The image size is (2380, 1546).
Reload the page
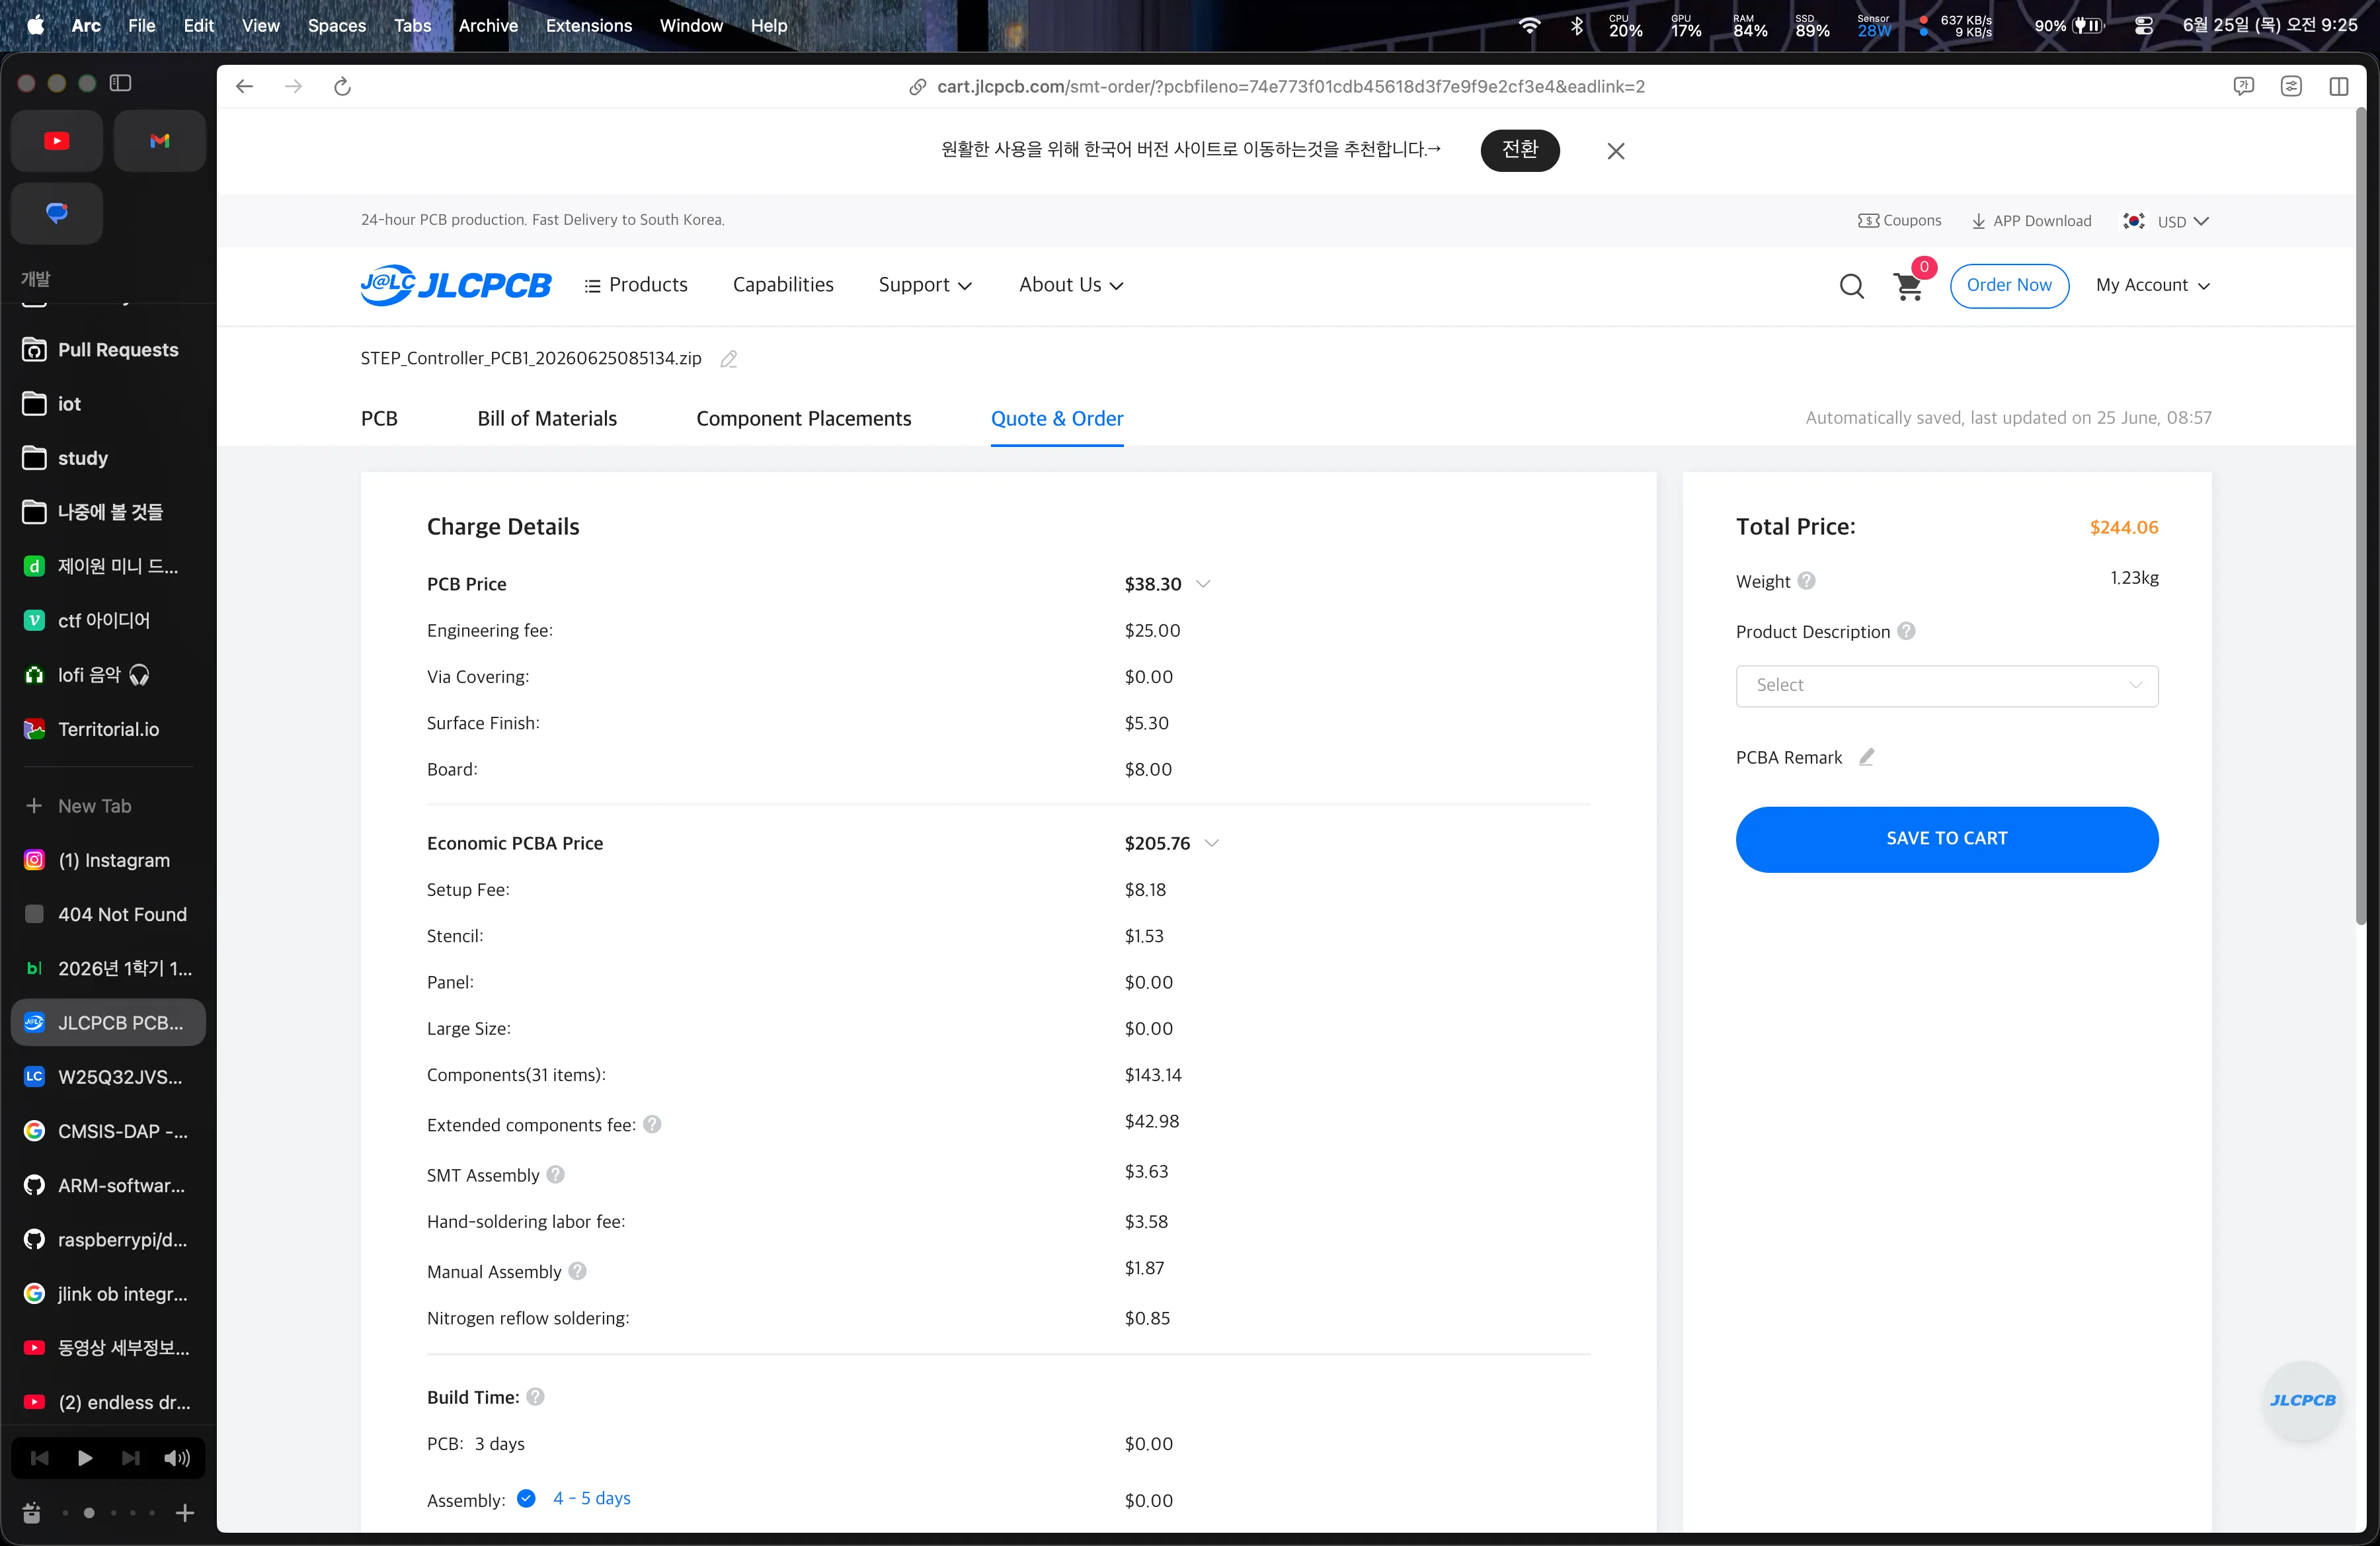point(342,87)
